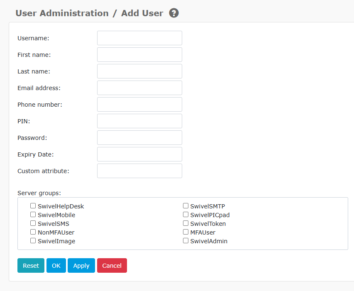Cancel adding the new user
The image size is (354, 291).
(x=112, y=265)
